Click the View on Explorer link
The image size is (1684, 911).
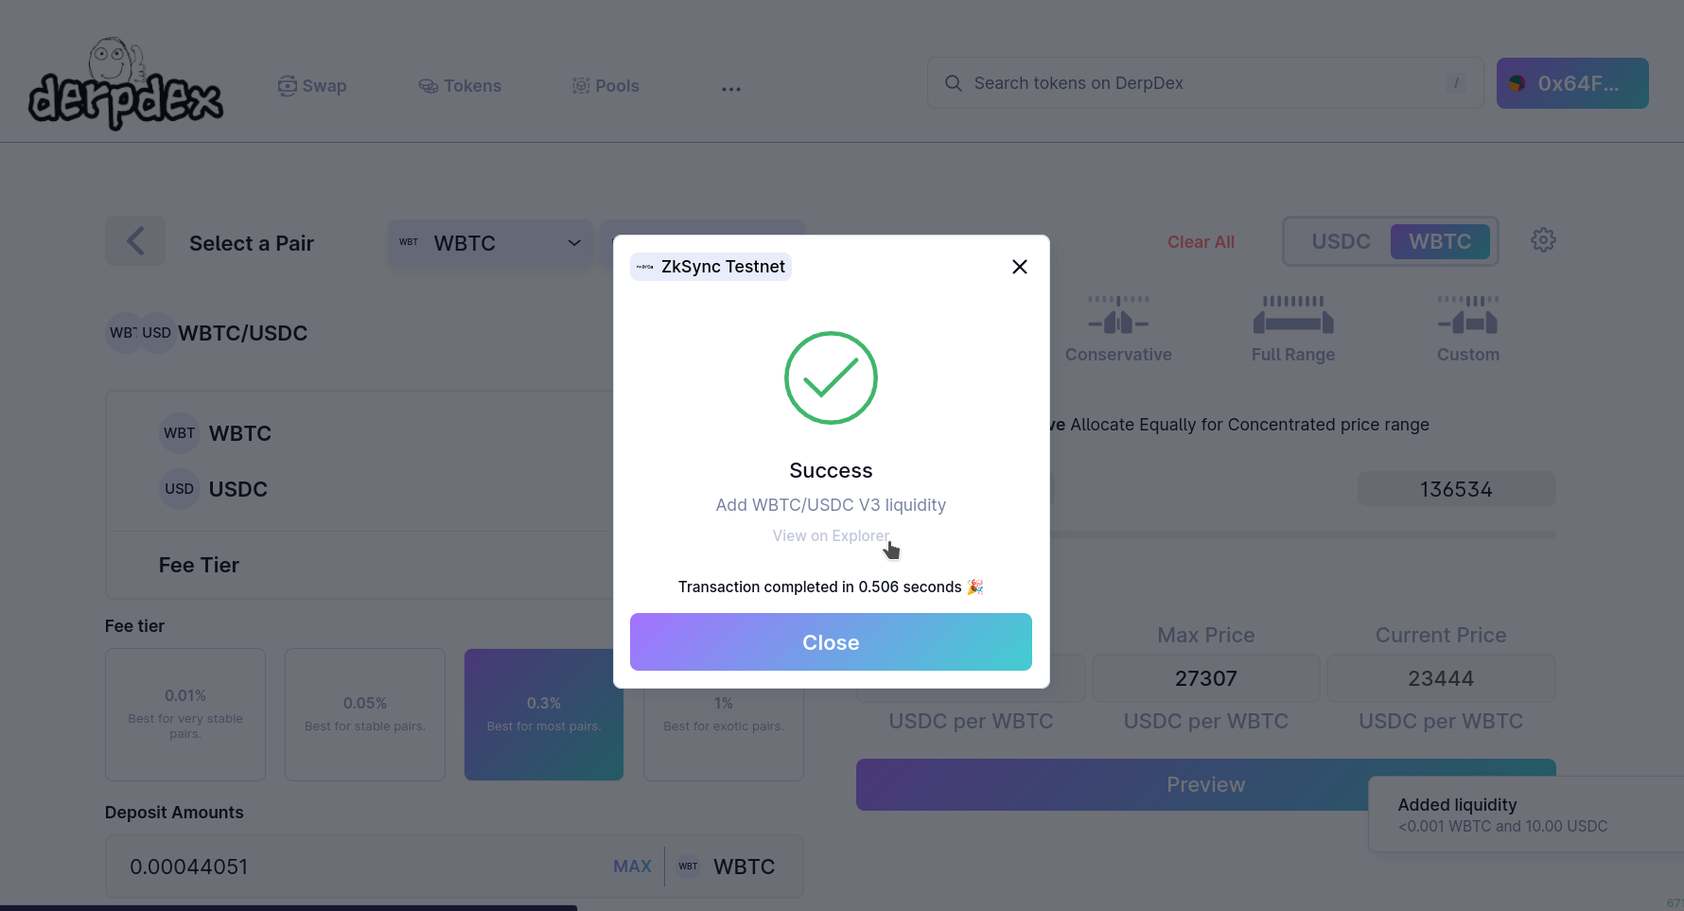pyautogui.click(x=831, y=535)
